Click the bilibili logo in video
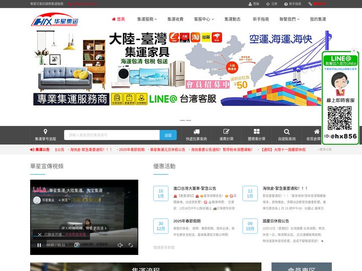This screenshot has height=271, width=362. [x=40, y=190]
